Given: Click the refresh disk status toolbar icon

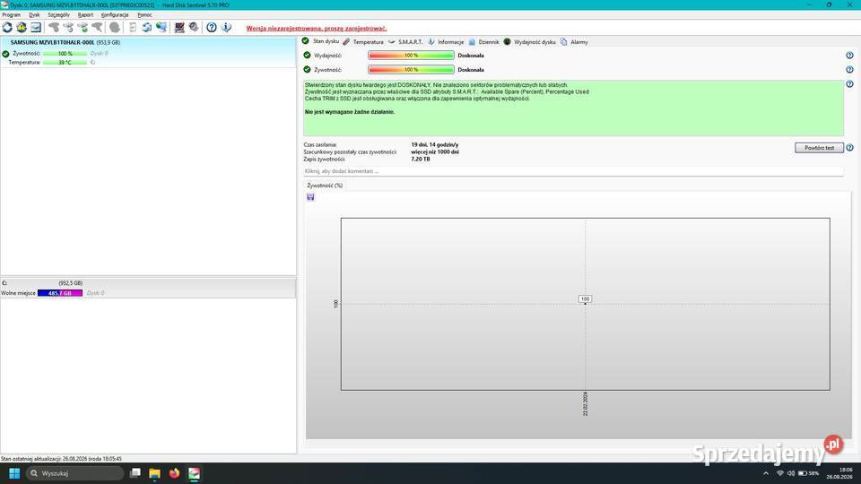Looking at the screenshot, I should click(x=7, y=28).
